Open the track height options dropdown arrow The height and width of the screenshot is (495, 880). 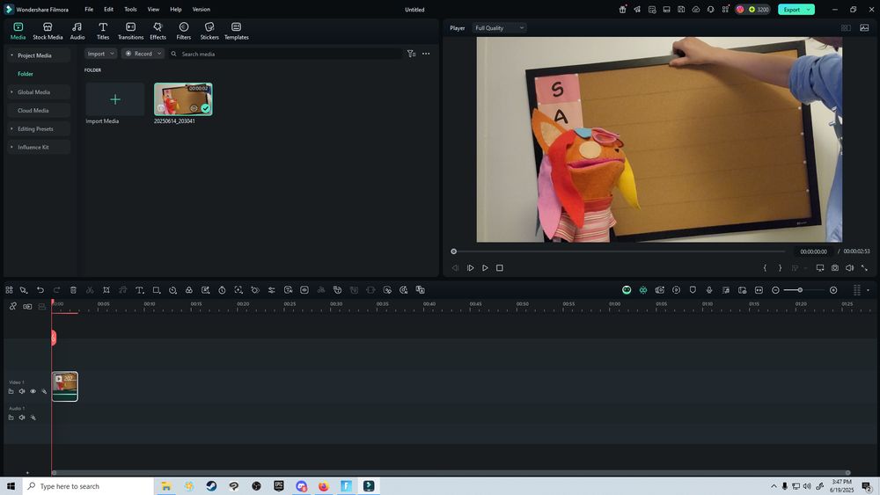point(868,290)
